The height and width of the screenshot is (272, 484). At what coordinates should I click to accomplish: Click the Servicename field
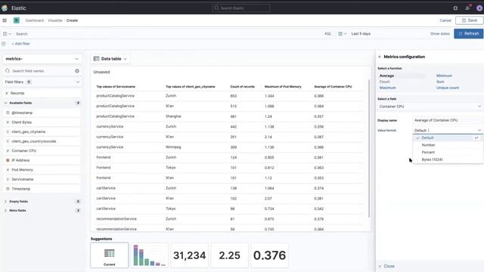coord(42,179)
